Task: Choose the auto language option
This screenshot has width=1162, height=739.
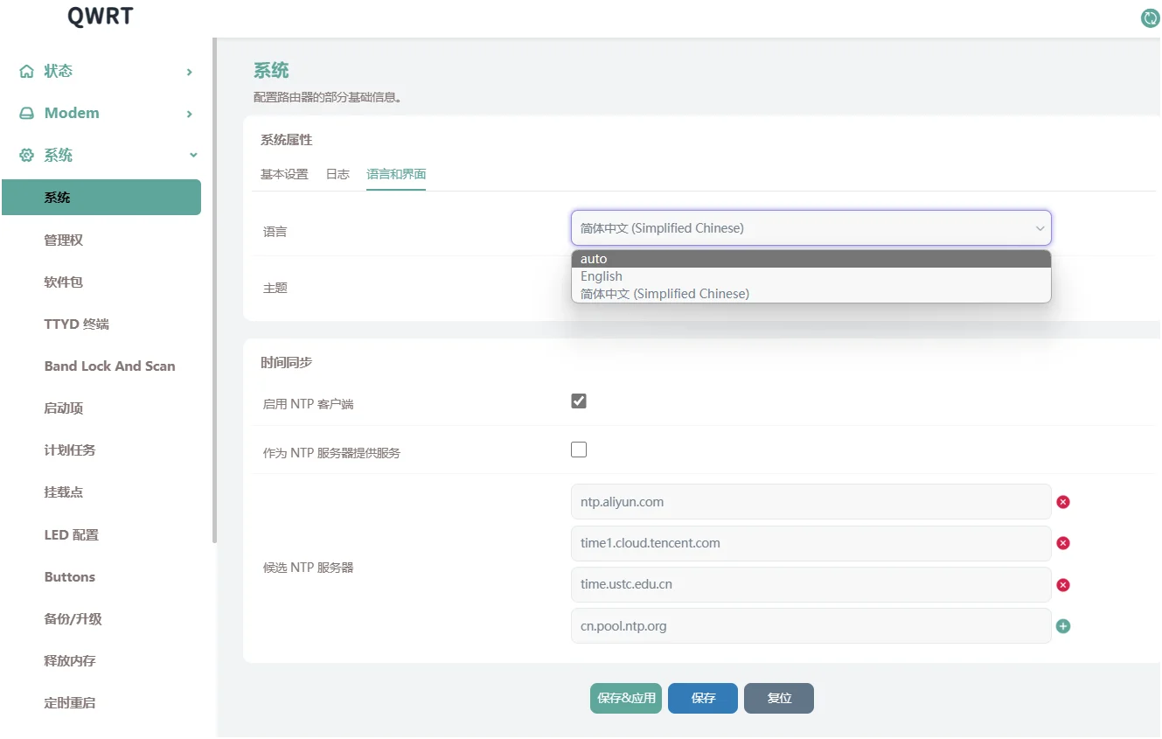Action: coord(594,259)
